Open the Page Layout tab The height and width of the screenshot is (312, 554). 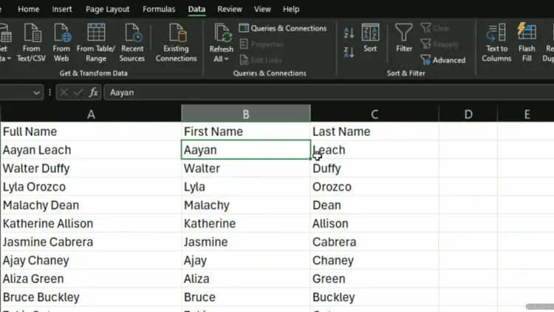click(x=107, y=9)
